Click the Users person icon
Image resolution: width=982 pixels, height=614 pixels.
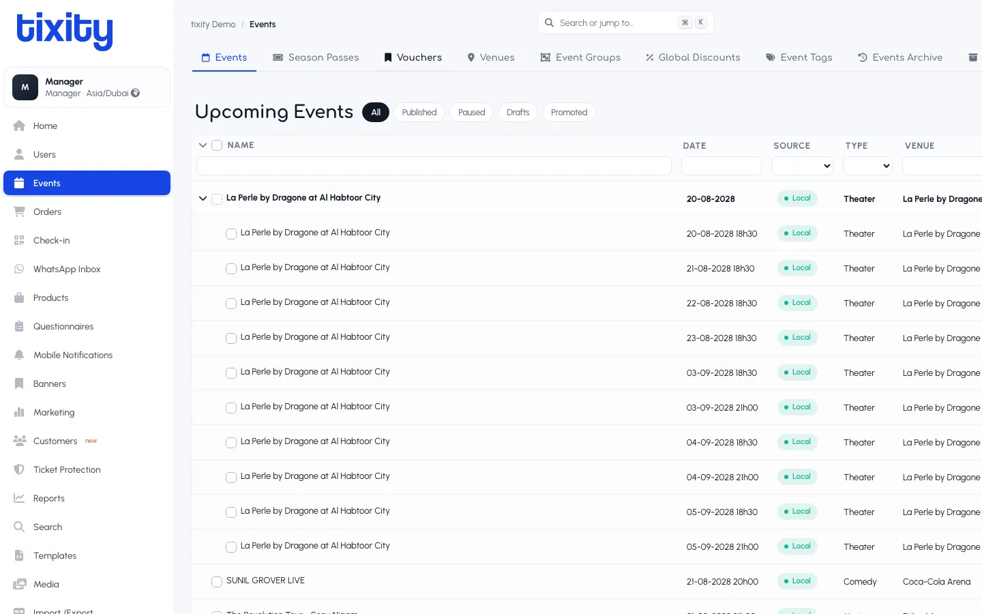[x=19, y=154]
